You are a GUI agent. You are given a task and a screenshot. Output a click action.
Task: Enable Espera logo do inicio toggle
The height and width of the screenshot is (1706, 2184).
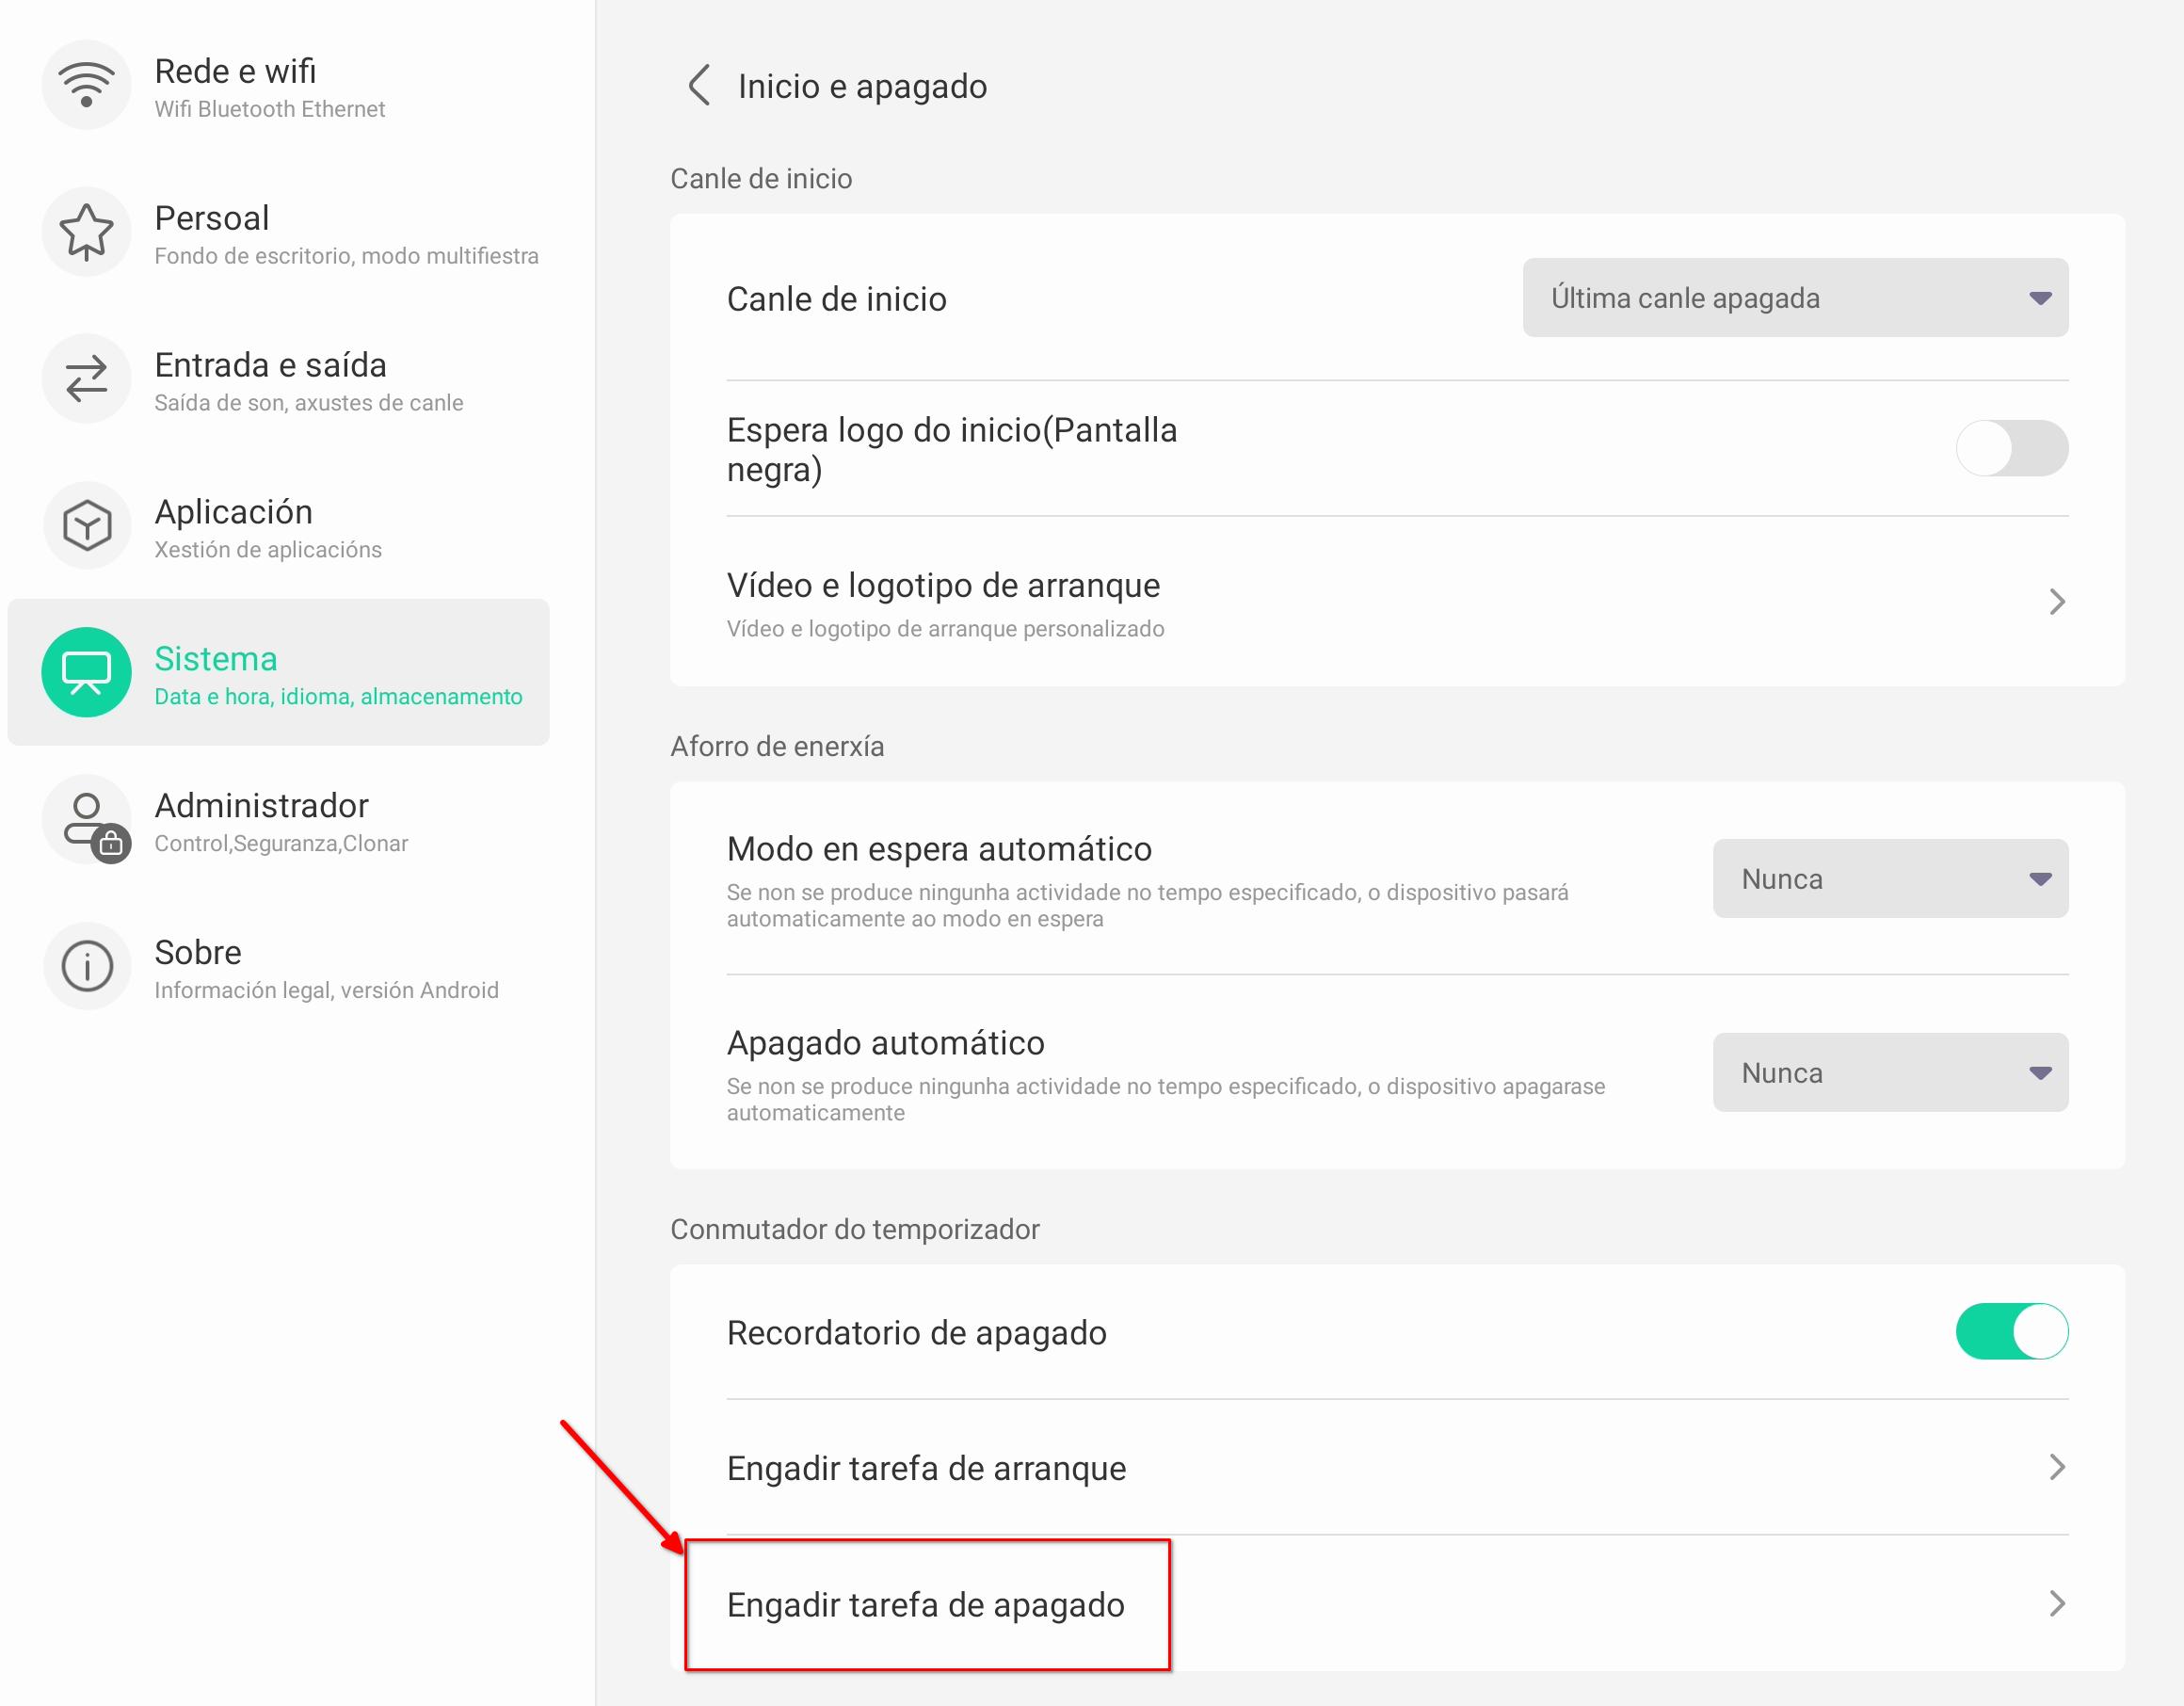tap(2011, 449)
